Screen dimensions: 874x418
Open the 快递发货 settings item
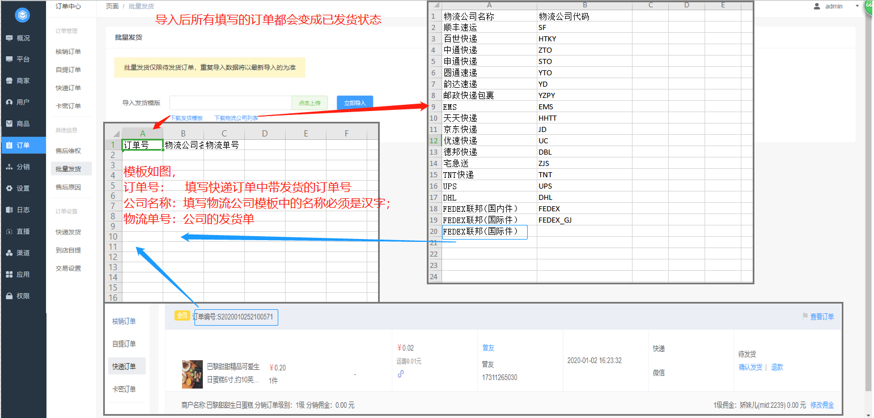(x=69, y=232)
